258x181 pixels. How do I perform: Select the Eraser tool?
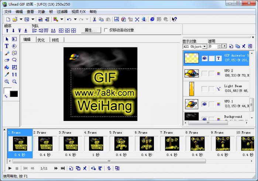(x=7, y=60)
